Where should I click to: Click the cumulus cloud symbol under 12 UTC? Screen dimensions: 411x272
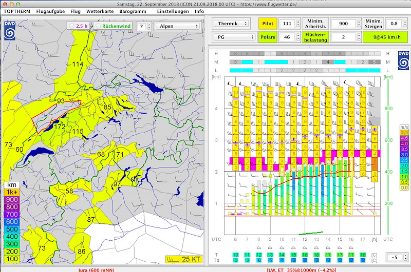pyautogui.click(x=305, y=247)
